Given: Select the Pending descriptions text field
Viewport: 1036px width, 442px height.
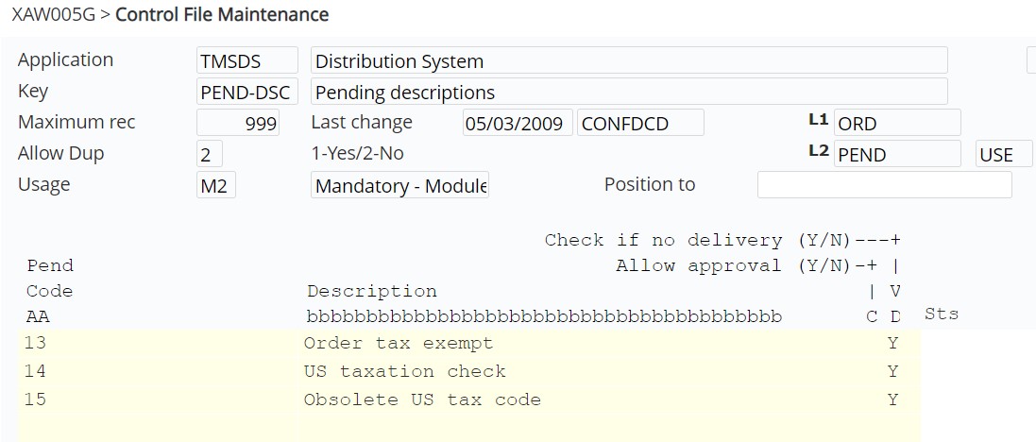Looking at the screenshot, I should (x=629, y=92).
